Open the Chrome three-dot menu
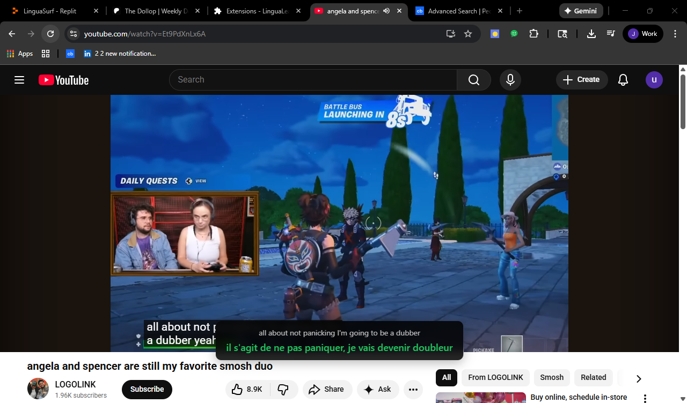Screen dimensions: 687x403 coord(675,34)
